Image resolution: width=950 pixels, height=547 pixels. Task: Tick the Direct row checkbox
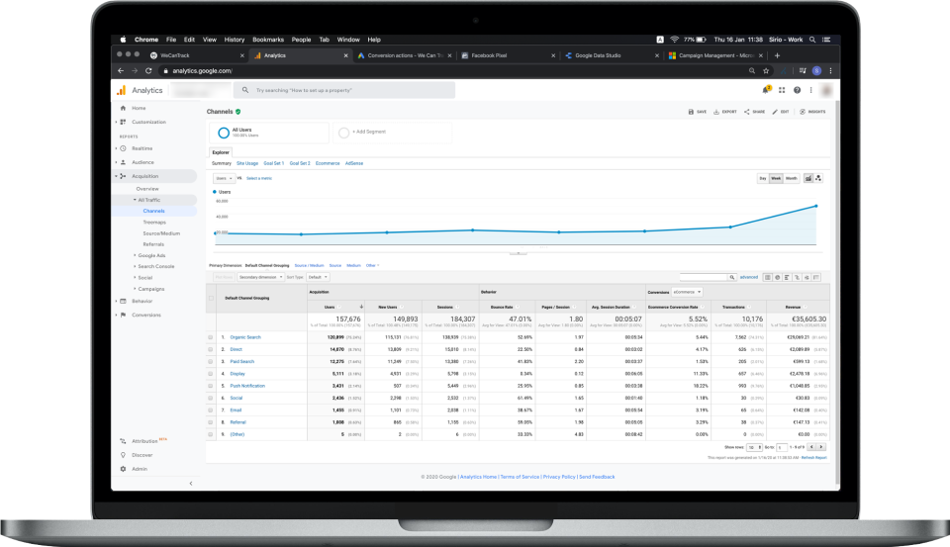tap(211, 349)
